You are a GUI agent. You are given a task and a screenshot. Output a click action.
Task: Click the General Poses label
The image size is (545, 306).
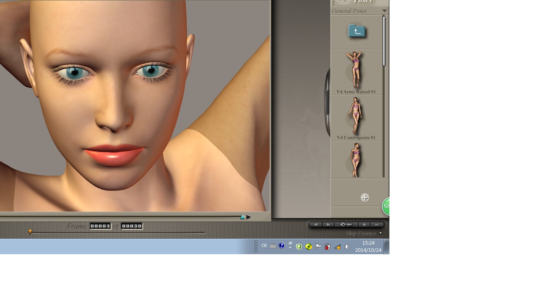pyautogui.click(x=349, y=11)
